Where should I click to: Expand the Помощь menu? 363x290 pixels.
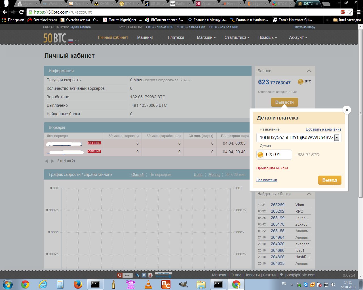click(x=268, y=37)
